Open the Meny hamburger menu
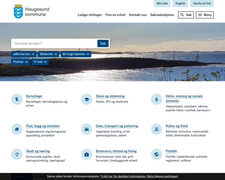 click(205, 15)
